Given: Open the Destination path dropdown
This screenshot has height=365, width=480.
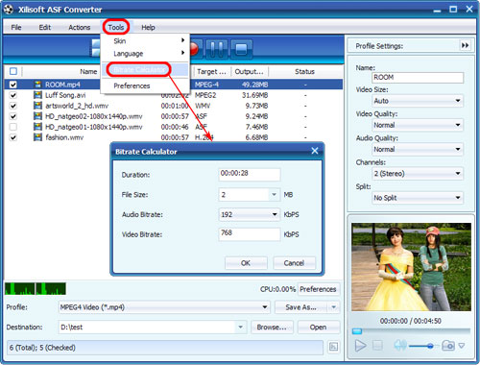Looking at the screenshot, I should 240,327.
